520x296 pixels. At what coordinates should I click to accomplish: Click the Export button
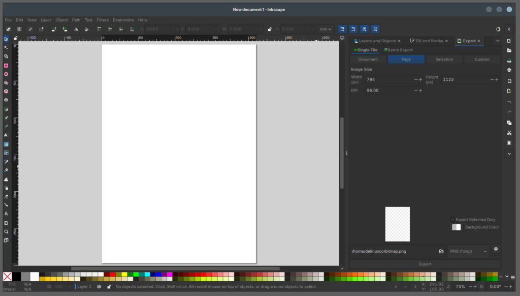(425, 264)
